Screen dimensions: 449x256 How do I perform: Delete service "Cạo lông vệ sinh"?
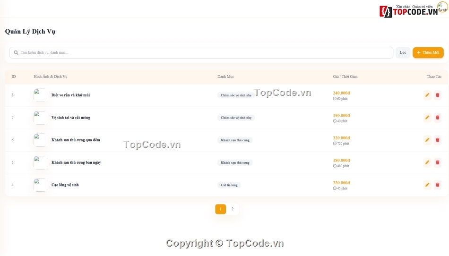coord(438,185)
